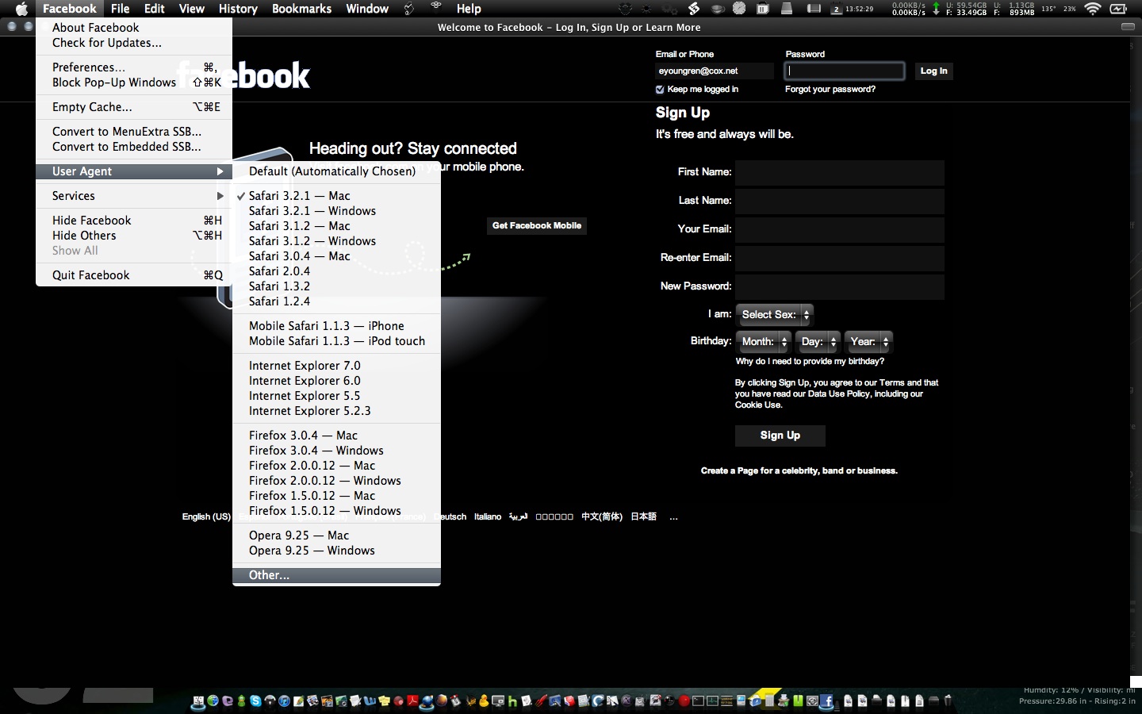Viewport: 1142px width, 714px height.
Task: Click the Sign Up button
Action: click(780, 436)
